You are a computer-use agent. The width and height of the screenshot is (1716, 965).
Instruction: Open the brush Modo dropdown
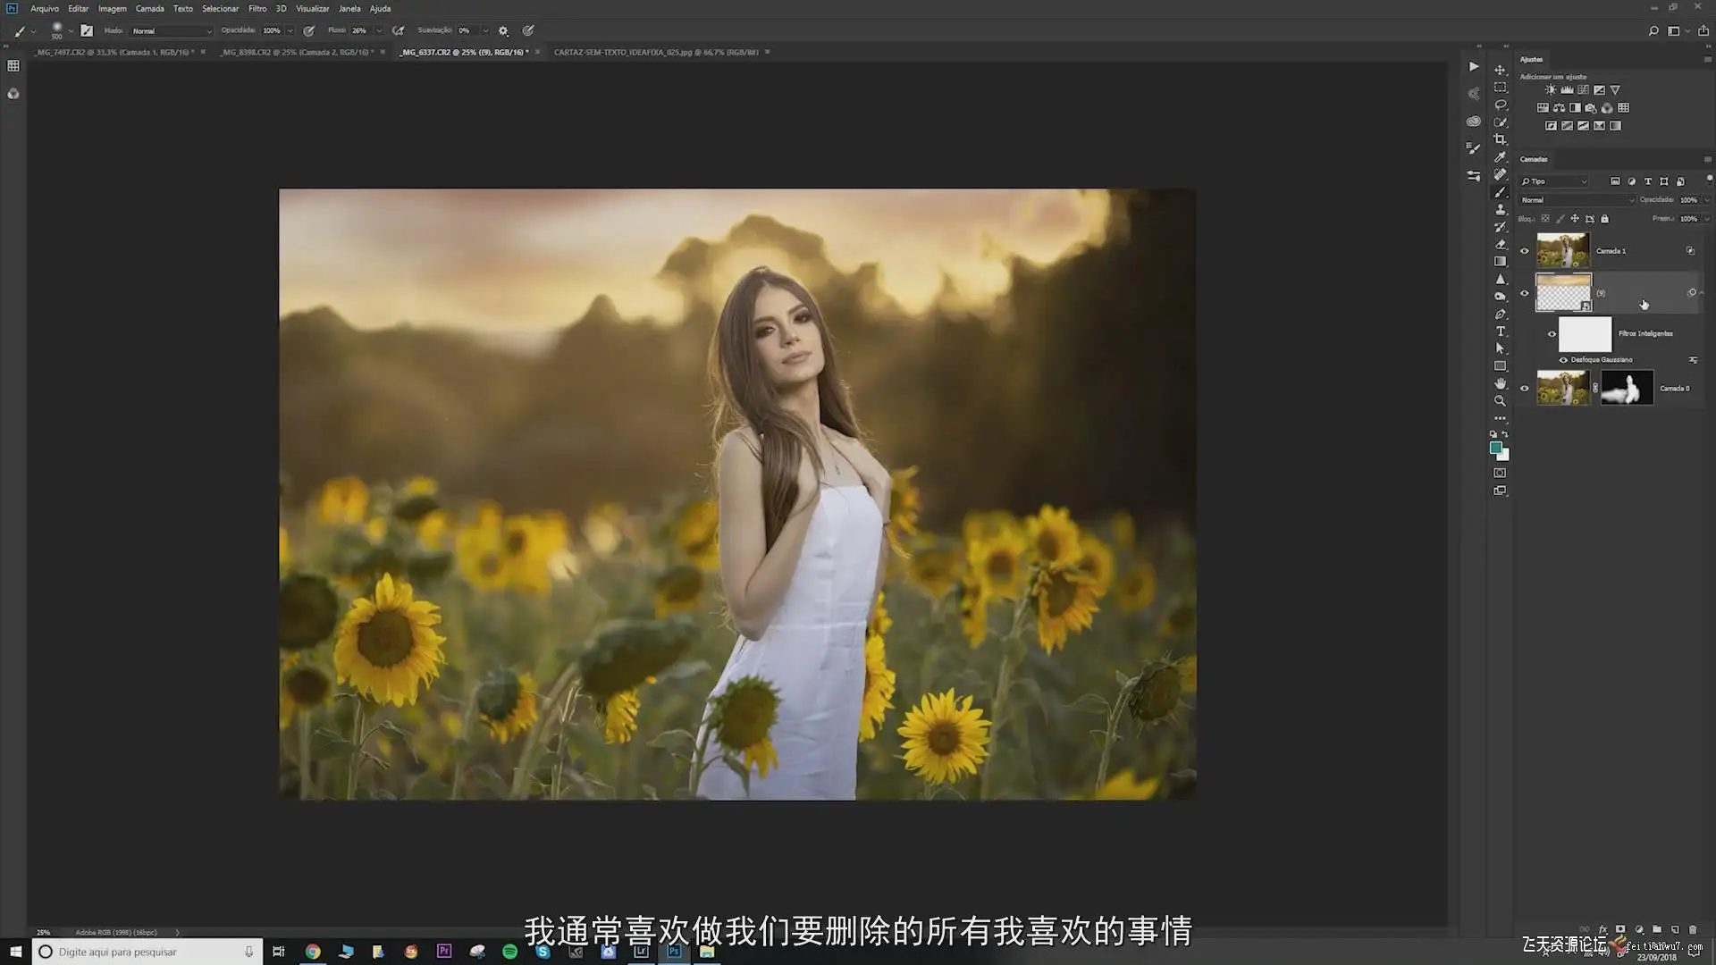[172, 31]
